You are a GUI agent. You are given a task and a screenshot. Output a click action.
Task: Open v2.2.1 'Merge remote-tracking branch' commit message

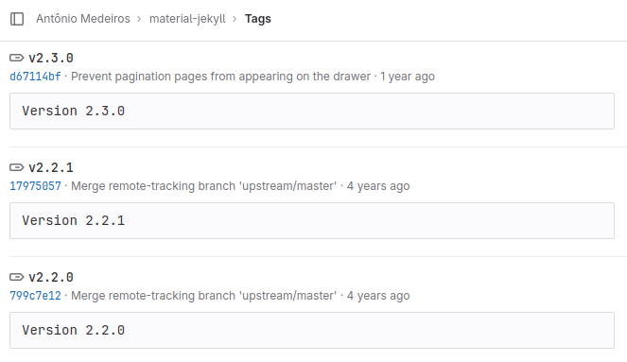(204, 186)
